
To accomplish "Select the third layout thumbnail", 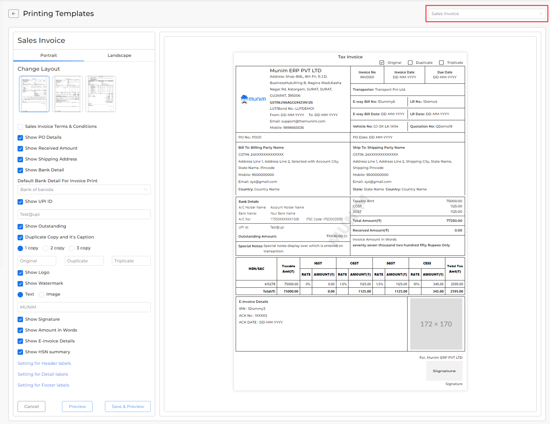I will 101,94.
